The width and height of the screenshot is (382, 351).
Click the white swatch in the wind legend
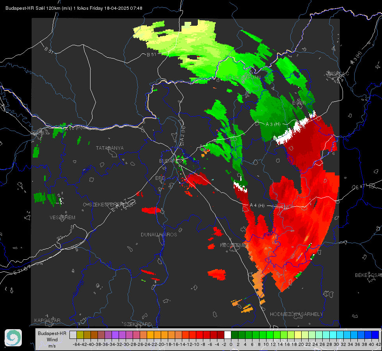[227, 335]
